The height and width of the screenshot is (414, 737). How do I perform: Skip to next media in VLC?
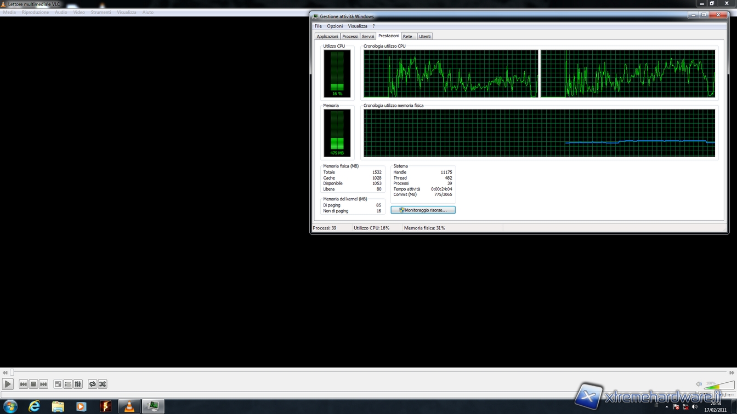click(43, 384)
